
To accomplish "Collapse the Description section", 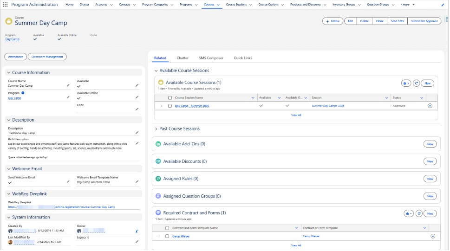I will [x=9, y=120].
